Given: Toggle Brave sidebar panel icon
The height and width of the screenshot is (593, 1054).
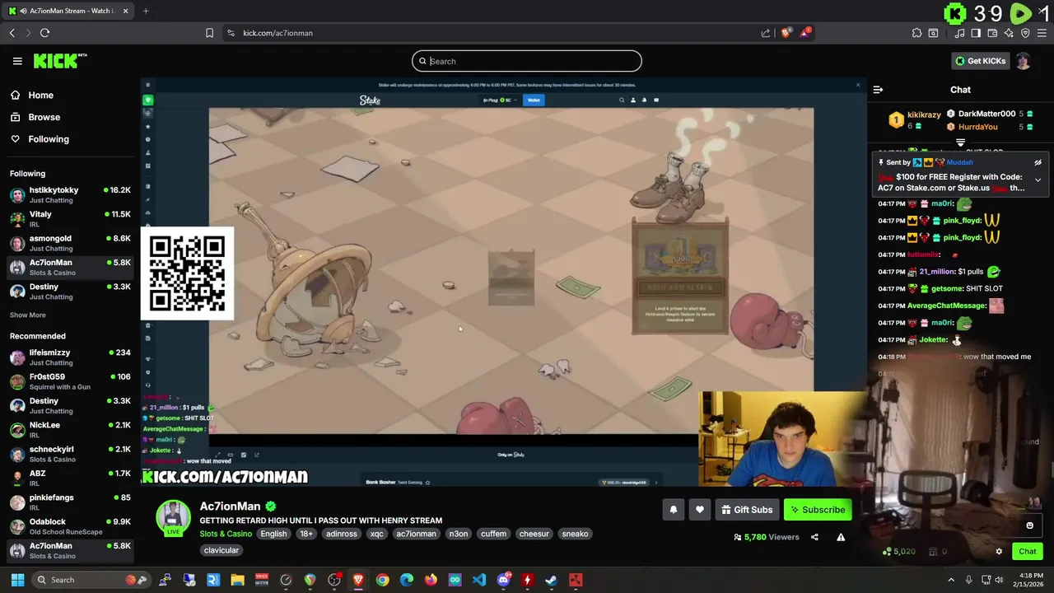Looking at the screenshot, I should click(x=976, y=33).
